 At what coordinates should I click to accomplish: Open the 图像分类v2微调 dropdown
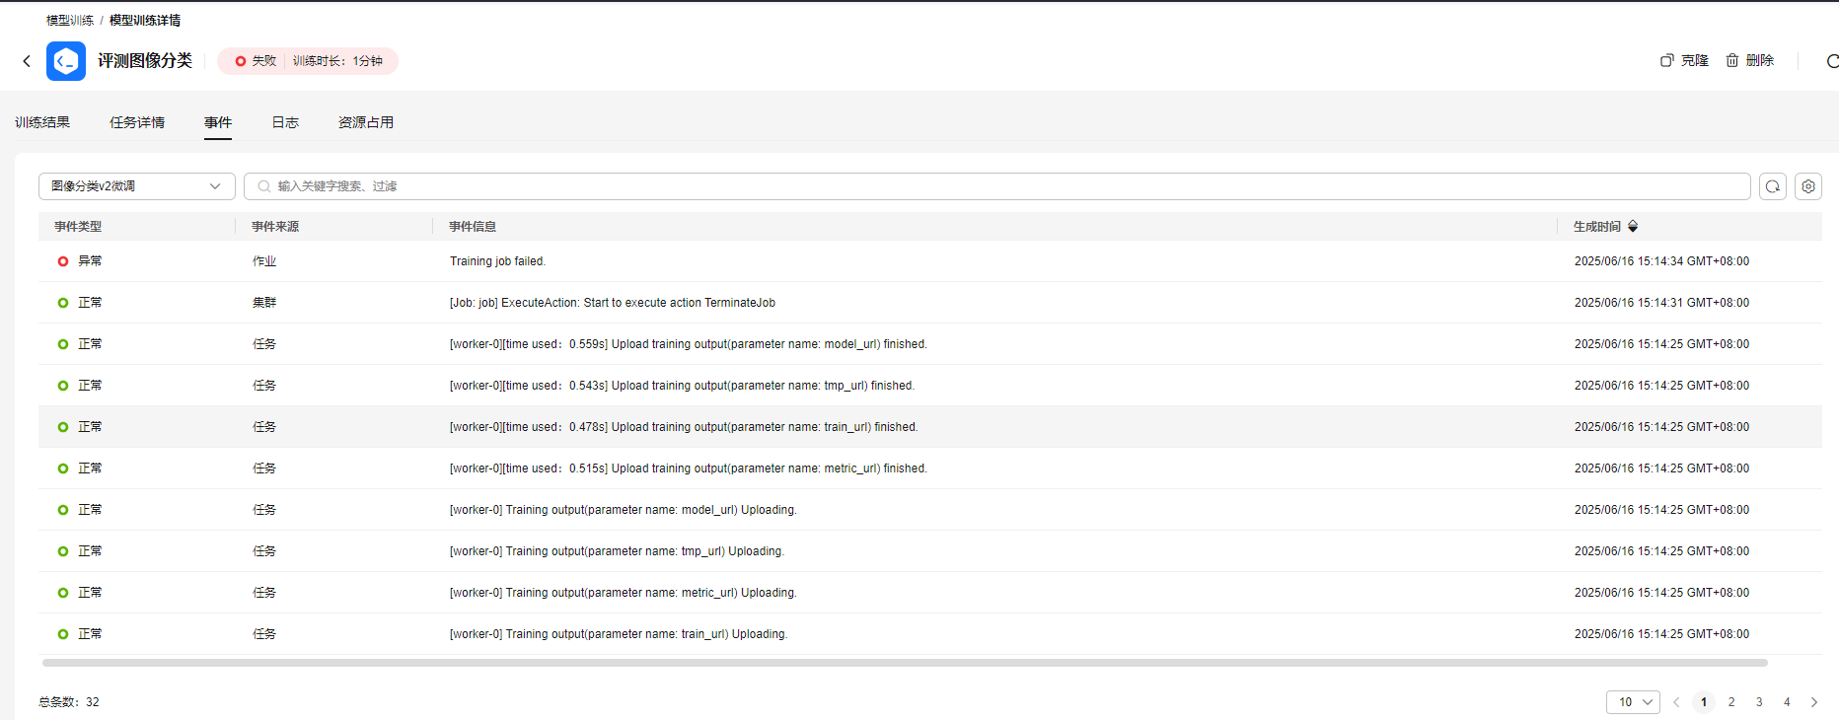click(x=136, y=186)
